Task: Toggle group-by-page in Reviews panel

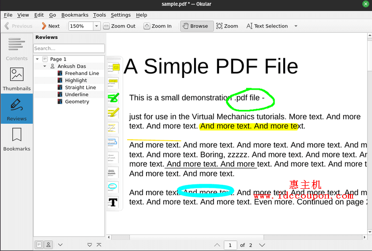Action: tap(39, 245)
